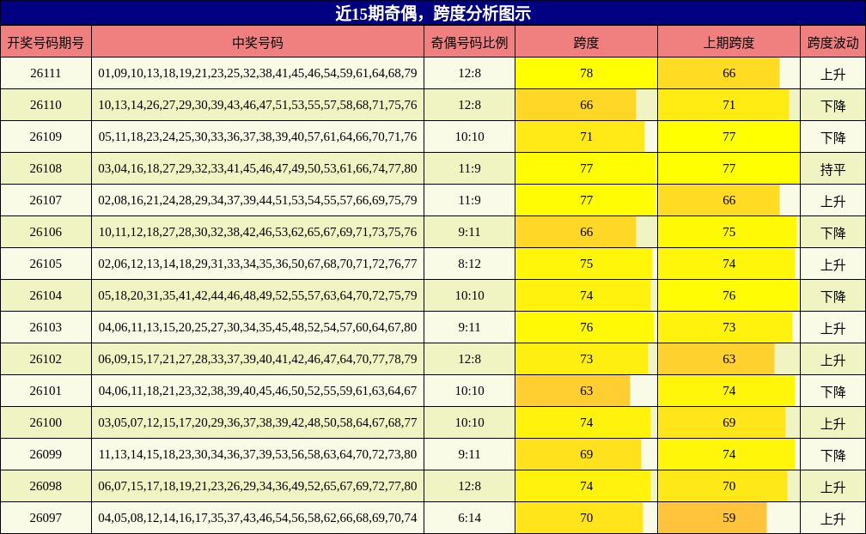Screen dimensions: 866x534
Task: Select winning numbers starting 02,06,12,13
Action: 258,264
